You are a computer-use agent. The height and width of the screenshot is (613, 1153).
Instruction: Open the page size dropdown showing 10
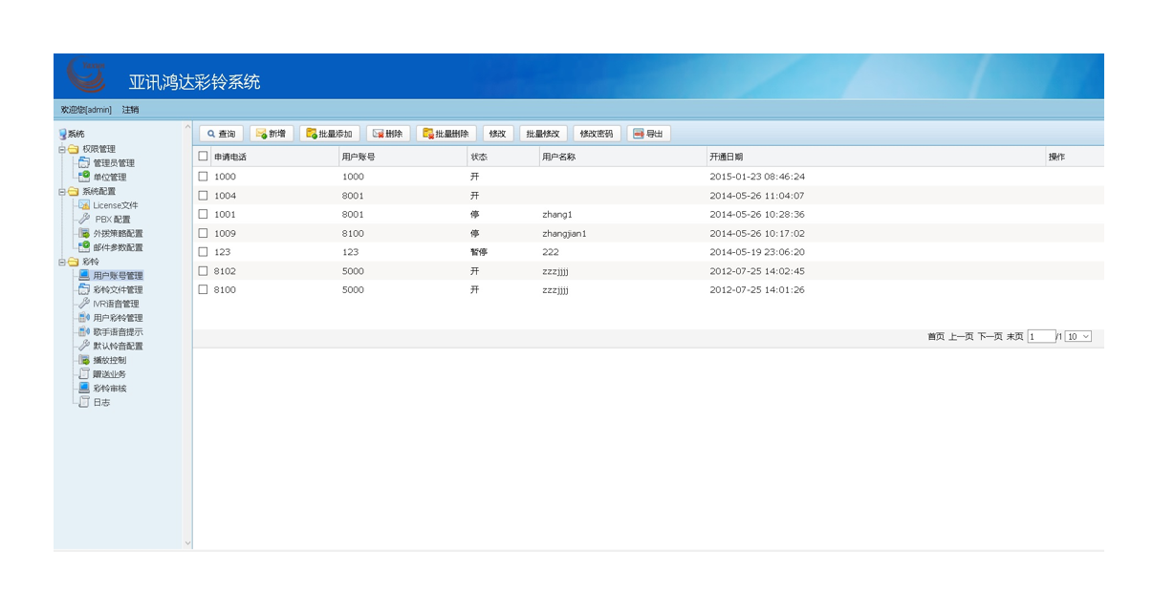coord(1077,337)
